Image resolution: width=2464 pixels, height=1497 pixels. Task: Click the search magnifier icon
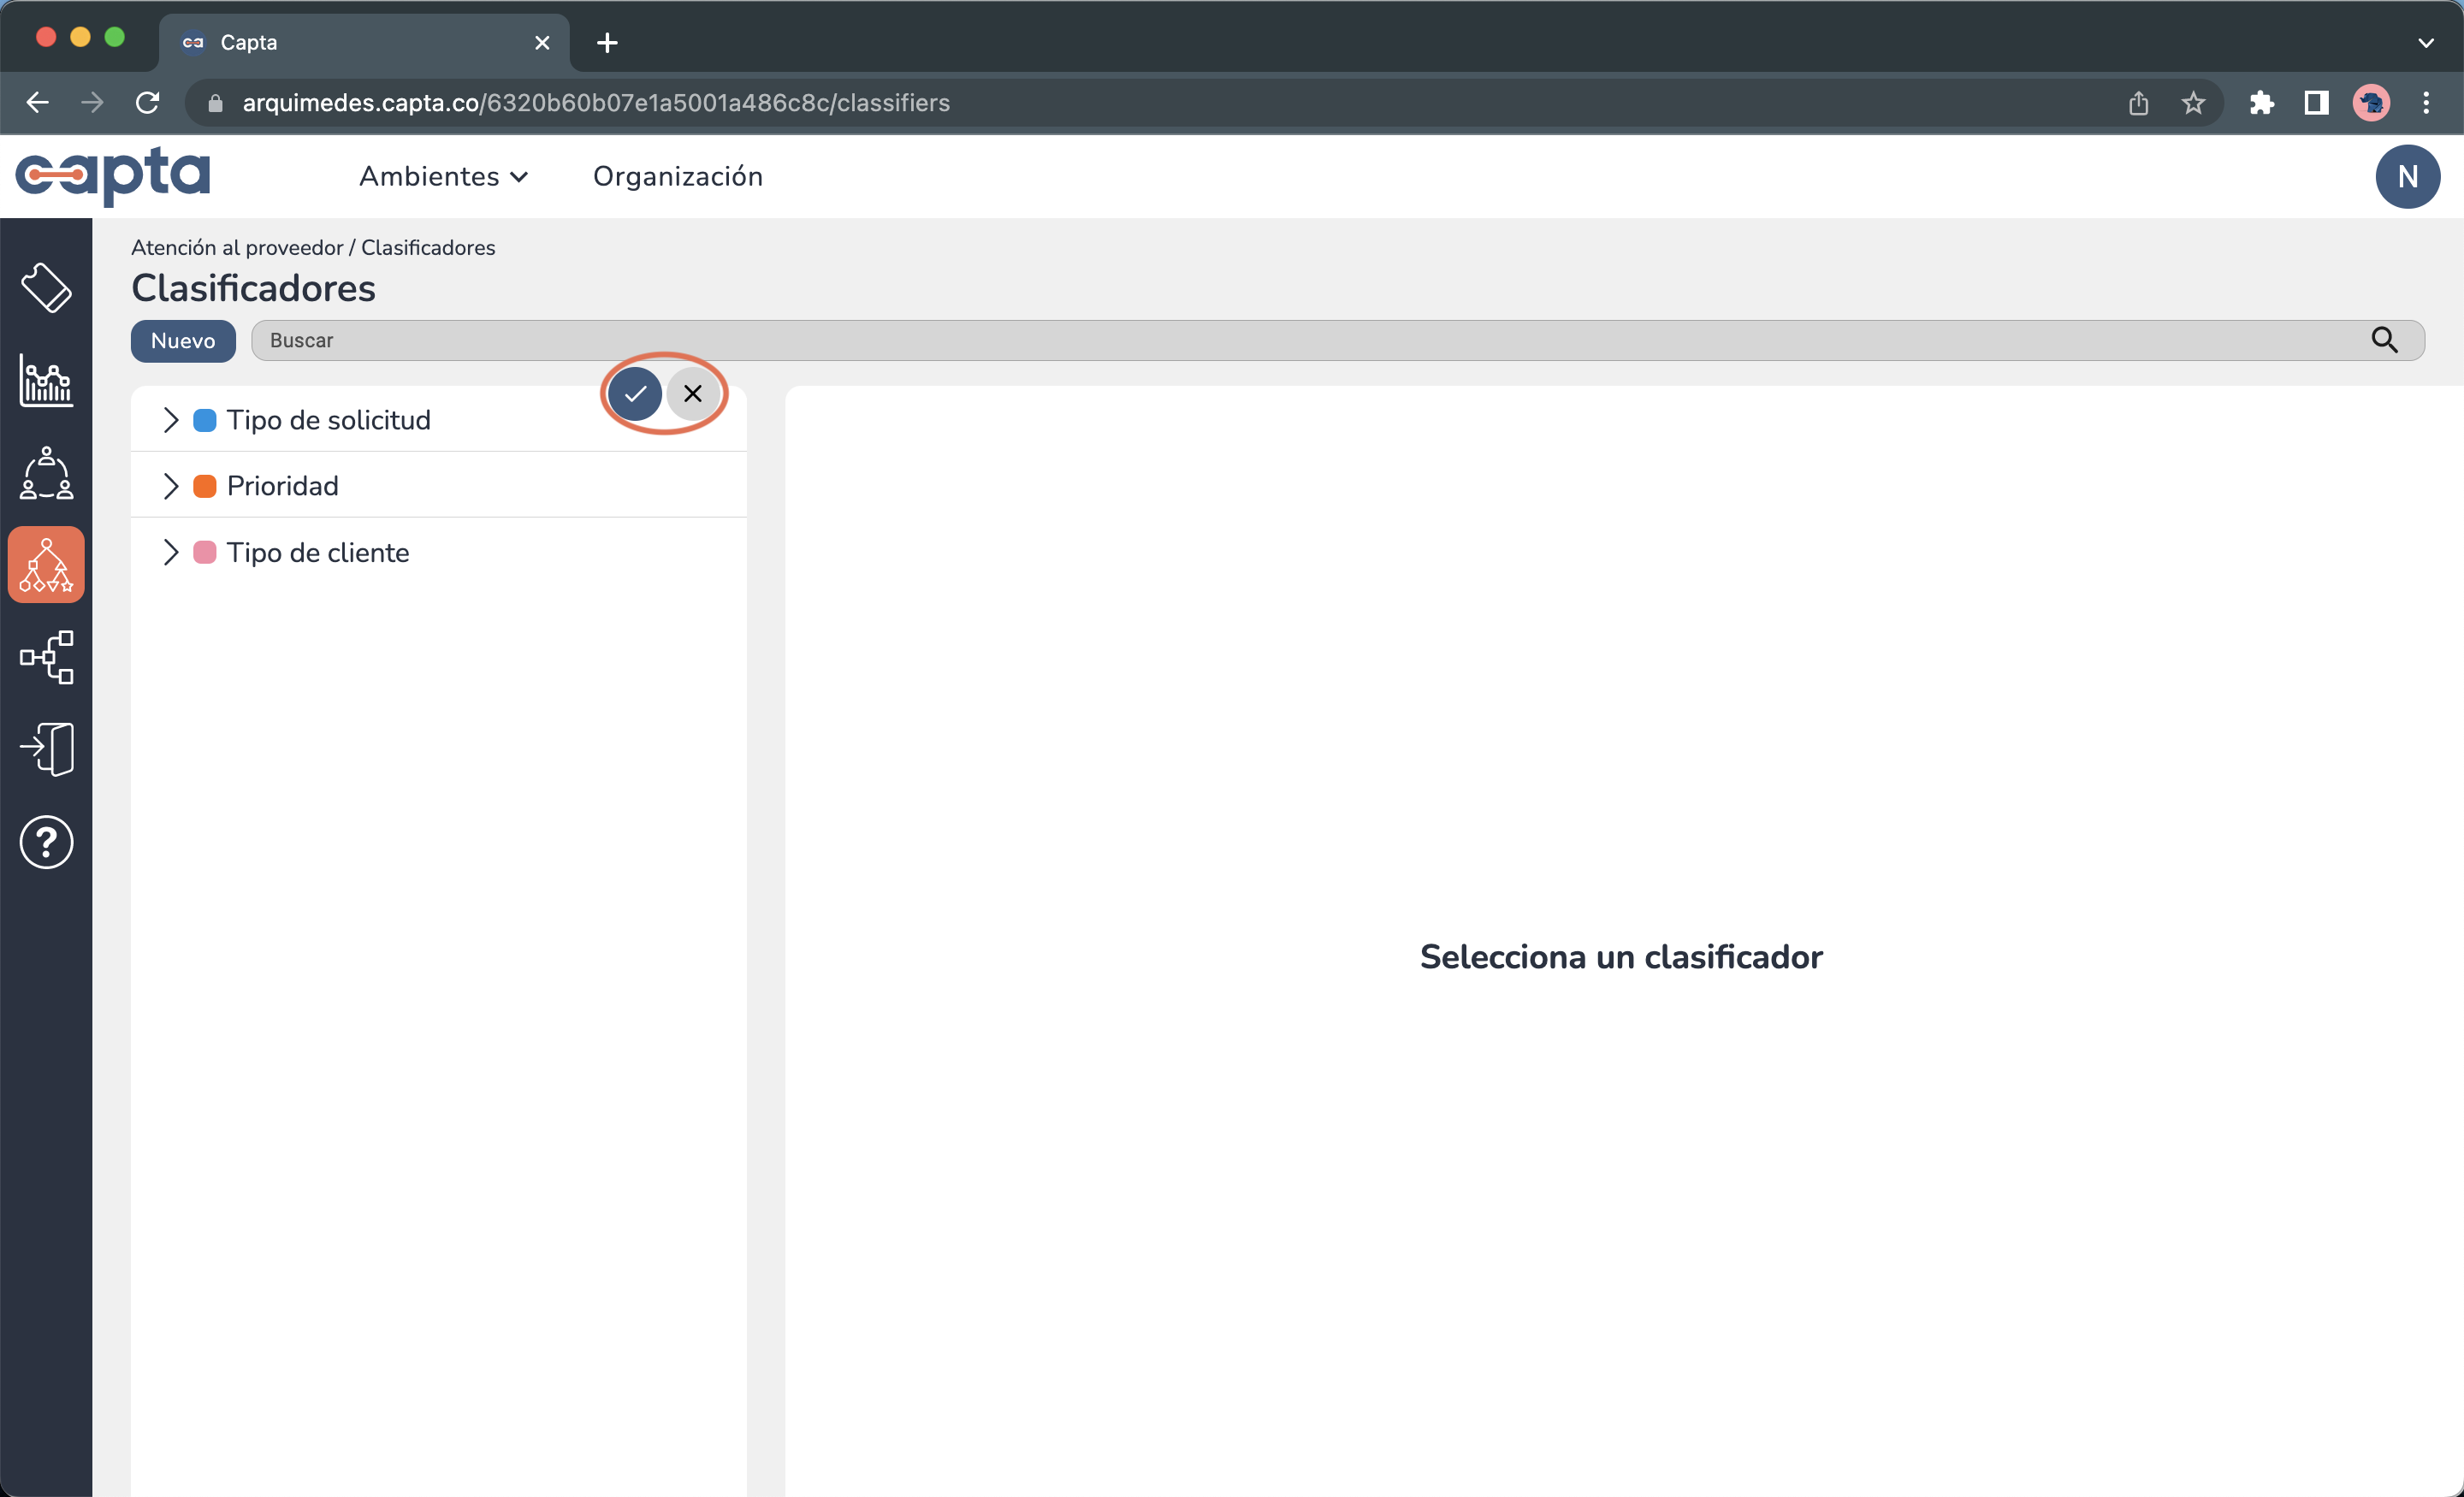pos(2387,341)
